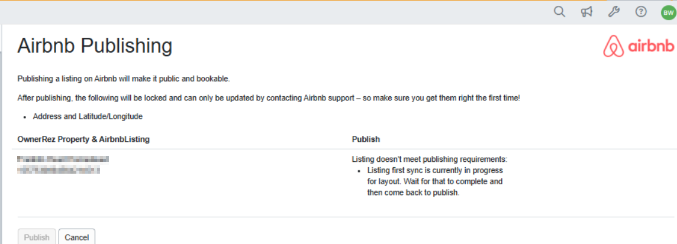Select the blurred Airbnb listing ID line
This screenshot has height=244, width=677.
click(x=59, y=170)
